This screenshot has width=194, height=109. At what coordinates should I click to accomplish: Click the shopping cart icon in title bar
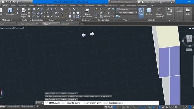click(x=161, y=2)
